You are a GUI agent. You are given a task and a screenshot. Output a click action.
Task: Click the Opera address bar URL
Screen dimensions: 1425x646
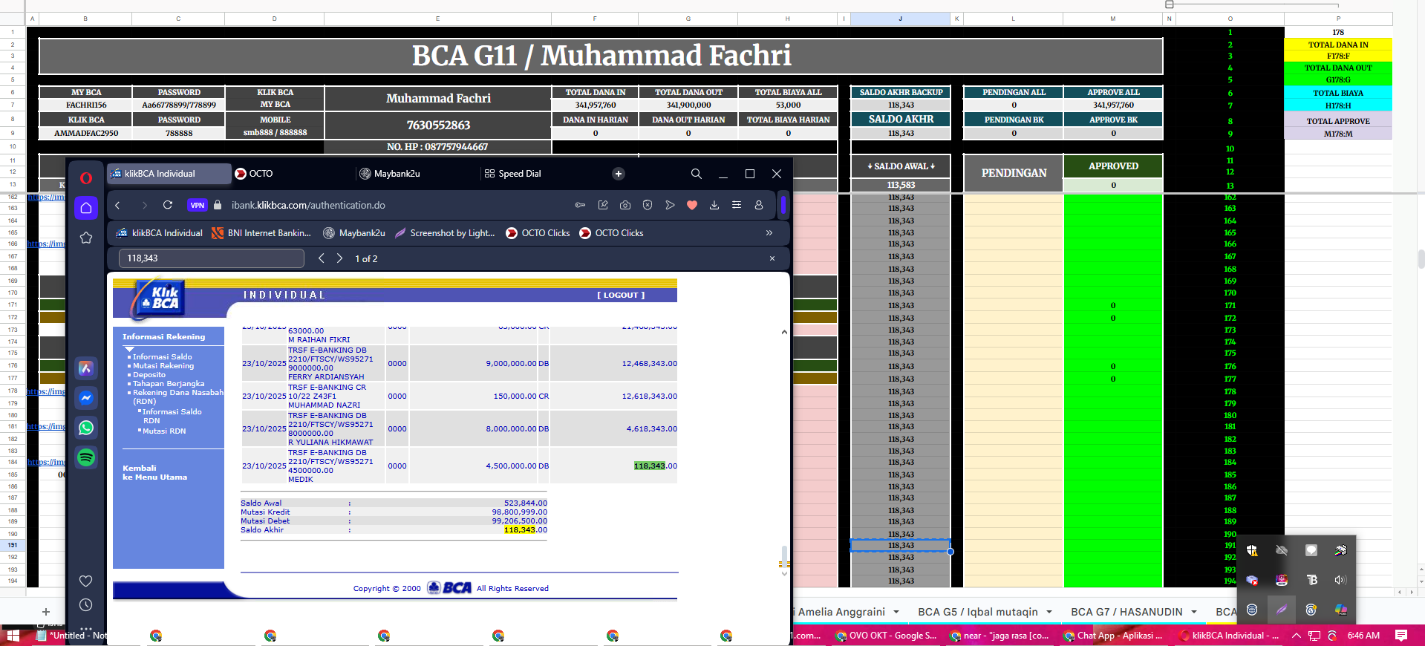[x=308, y=206]
